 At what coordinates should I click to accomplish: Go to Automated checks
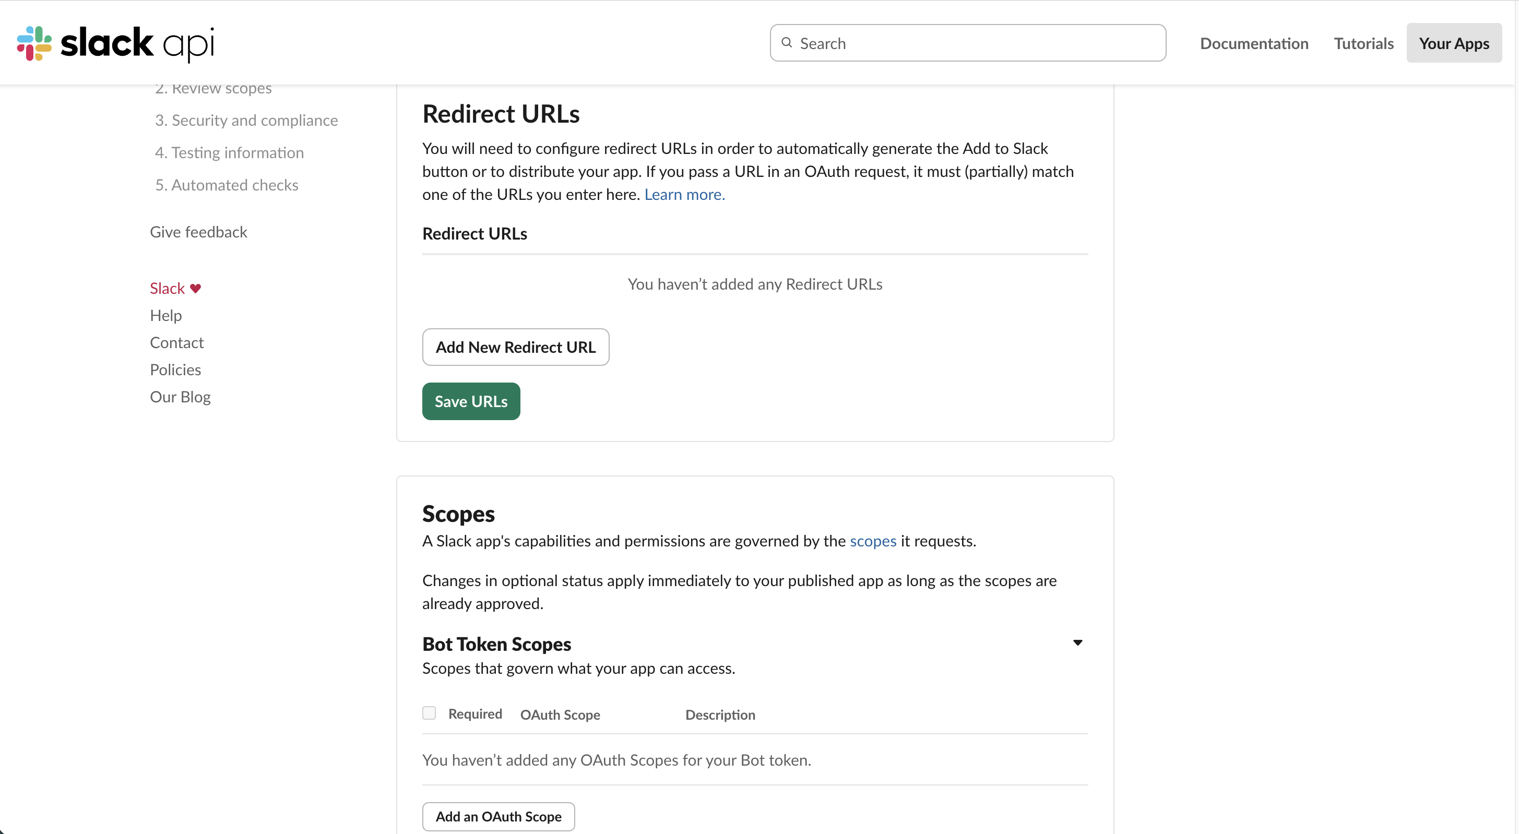coord(227,185)
